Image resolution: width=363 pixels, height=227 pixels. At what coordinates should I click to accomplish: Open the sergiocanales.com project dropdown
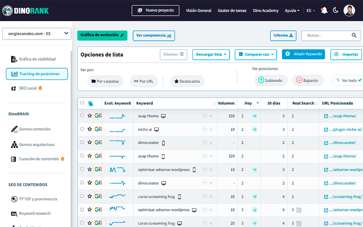pyautogui.click(x=37, y=34)
